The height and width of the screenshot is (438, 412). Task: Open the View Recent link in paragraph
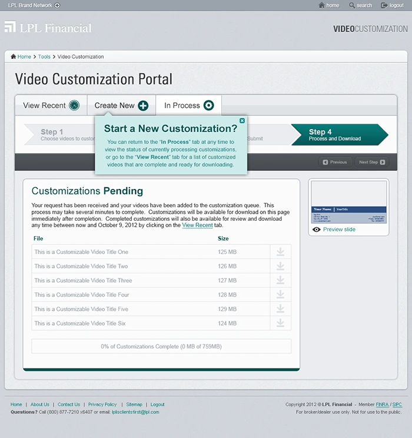[x=198, y=225]
